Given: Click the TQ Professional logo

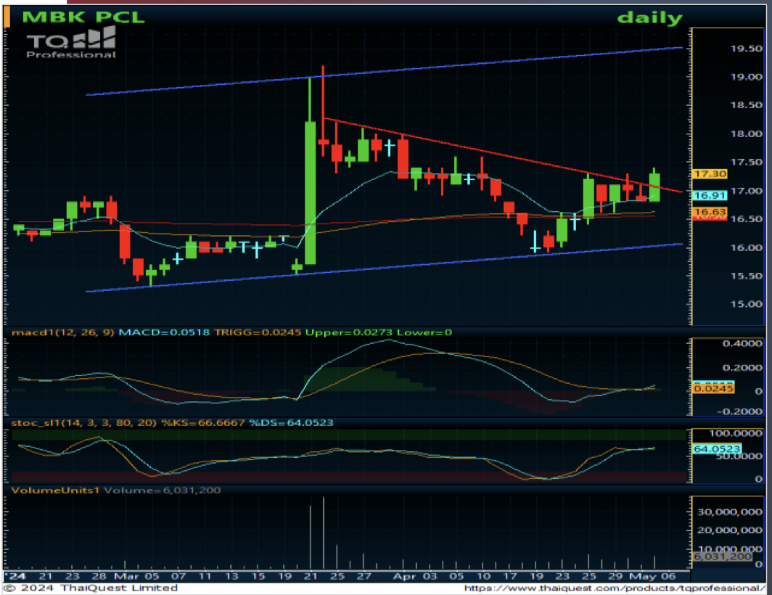Looking at the screenshot, I should (71, 42).
